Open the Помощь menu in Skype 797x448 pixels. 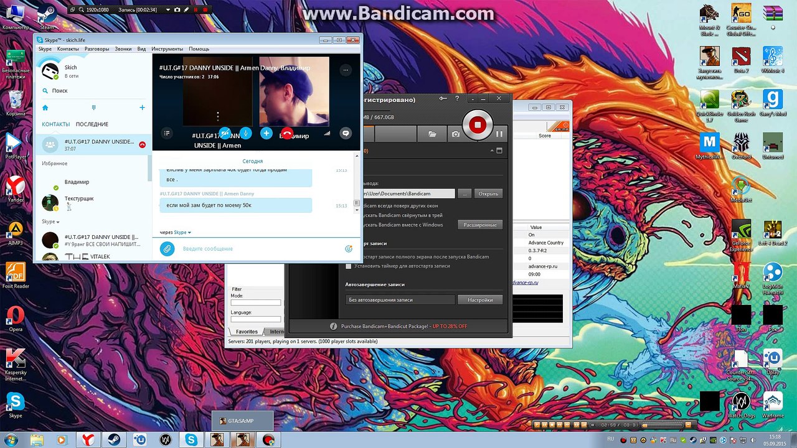click(199, 49)
